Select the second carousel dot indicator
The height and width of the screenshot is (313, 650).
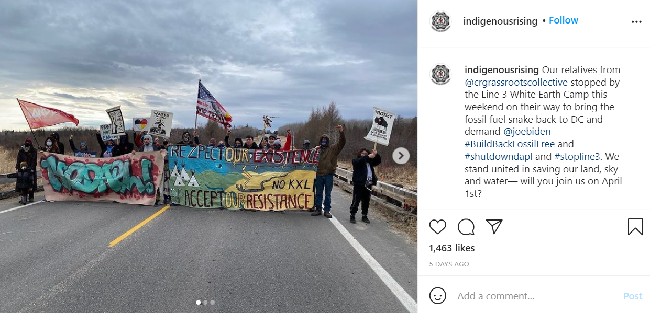coord(205,302)
